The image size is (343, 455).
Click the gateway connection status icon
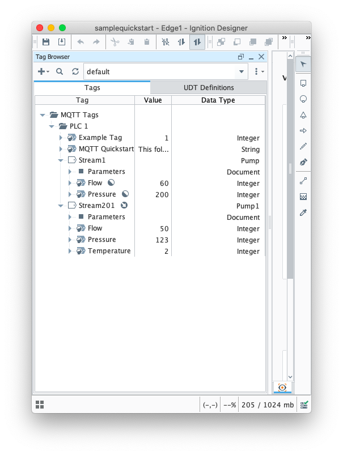pyautogui.click(x=304, y=405)
